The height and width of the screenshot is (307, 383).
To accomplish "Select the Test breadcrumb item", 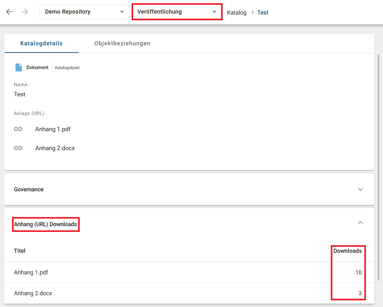I will coord(263,13).
